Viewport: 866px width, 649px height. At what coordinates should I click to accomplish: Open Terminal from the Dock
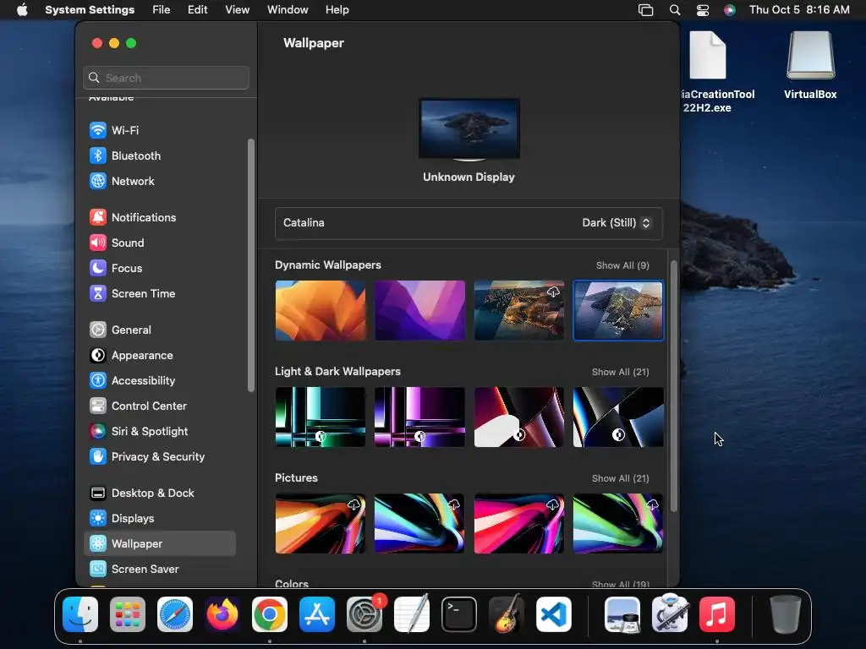[459, 614]
